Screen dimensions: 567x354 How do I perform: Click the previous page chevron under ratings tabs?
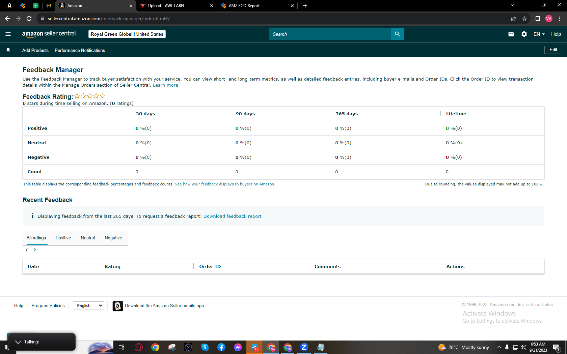tap(27, 250)
